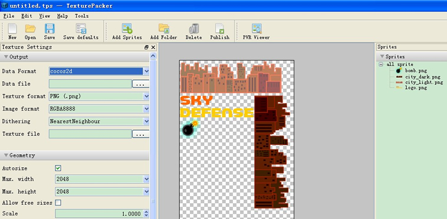The height and width of the screenshot is (219, 447).
Task: Collapse the all sprite tree node
Action: pyautogui.click(x=381, y=65)
